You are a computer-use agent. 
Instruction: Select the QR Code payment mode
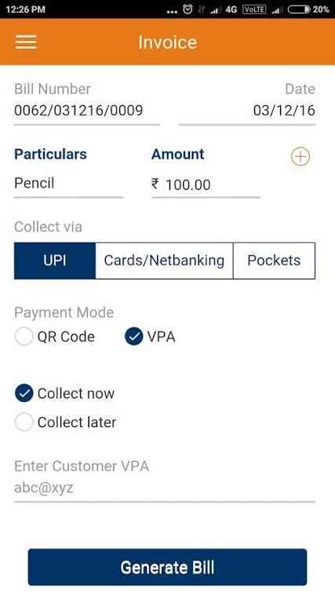(55, 337)
